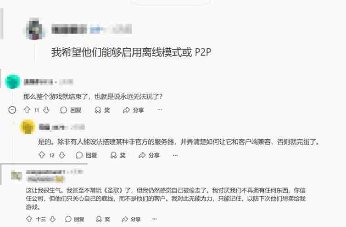Image resolution: width=346 pixels, height=227 pixels.
Task: Downvote the bottom comment about 圣歌
Action: pyautogui.click(x=52, y=219)
